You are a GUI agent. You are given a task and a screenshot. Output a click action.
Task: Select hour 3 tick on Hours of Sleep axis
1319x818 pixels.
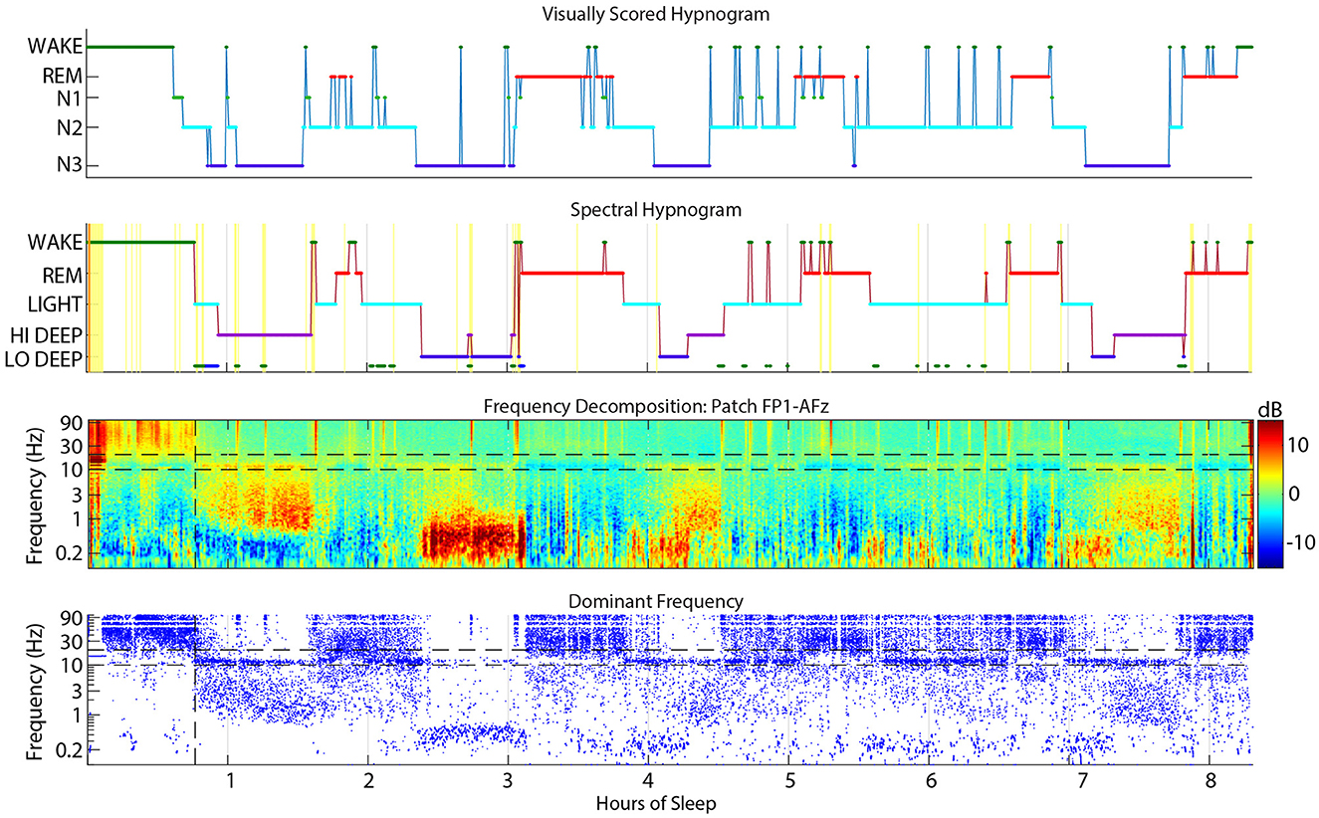[x=509, y=781]
